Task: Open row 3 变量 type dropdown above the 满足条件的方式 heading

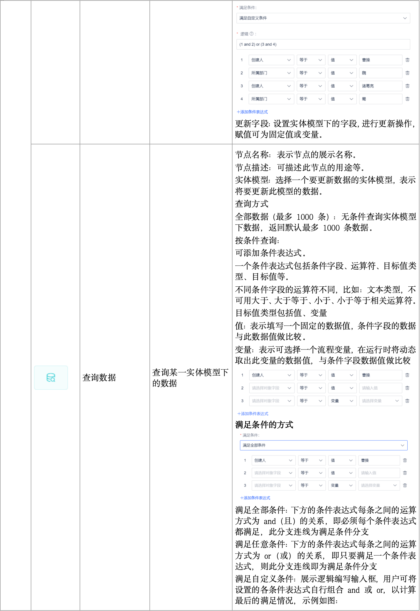Action: coord(342,401)
